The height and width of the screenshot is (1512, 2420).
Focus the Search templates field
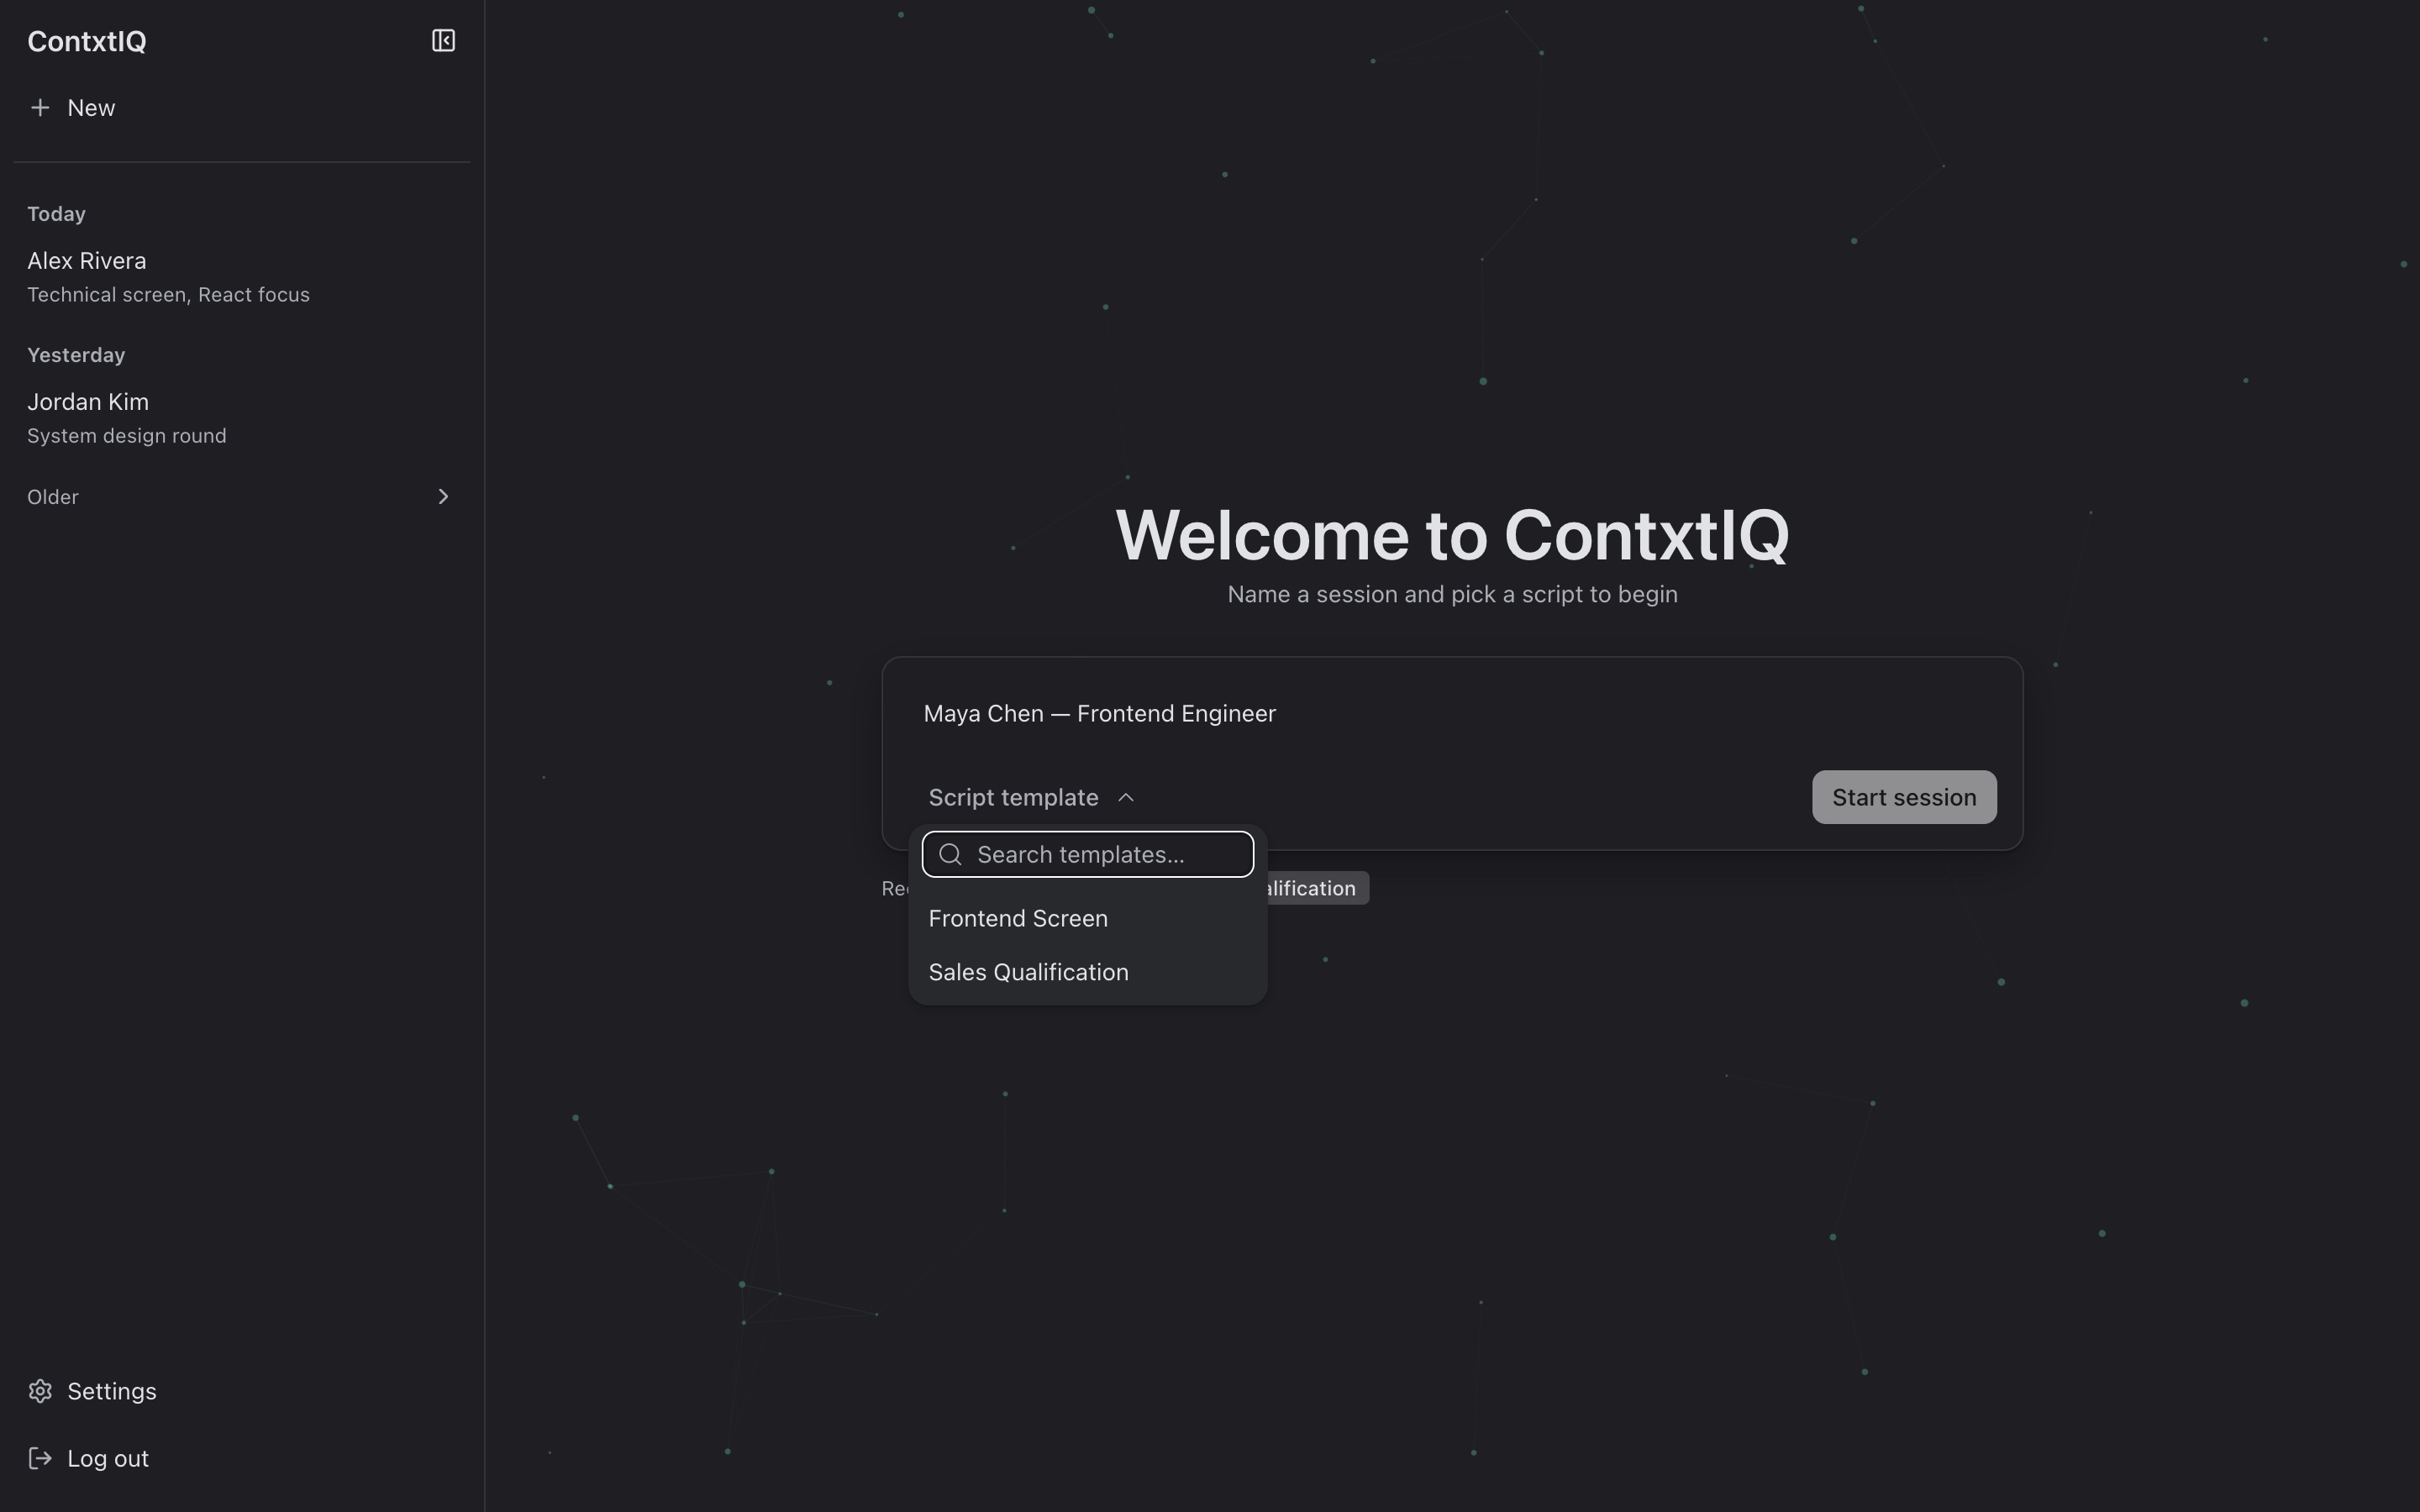(1088, 854)
